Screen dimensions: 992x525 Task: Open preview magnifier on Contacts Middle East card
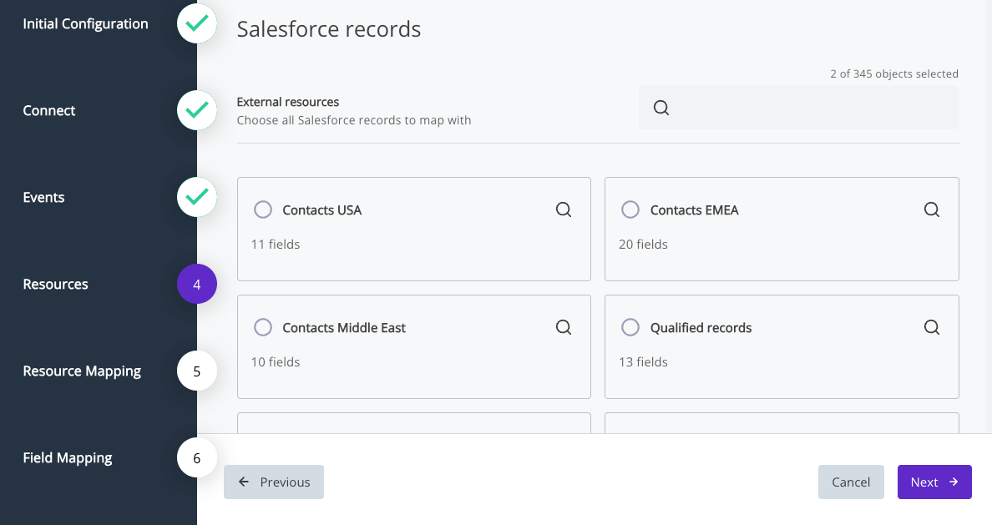tap(564, 327)
